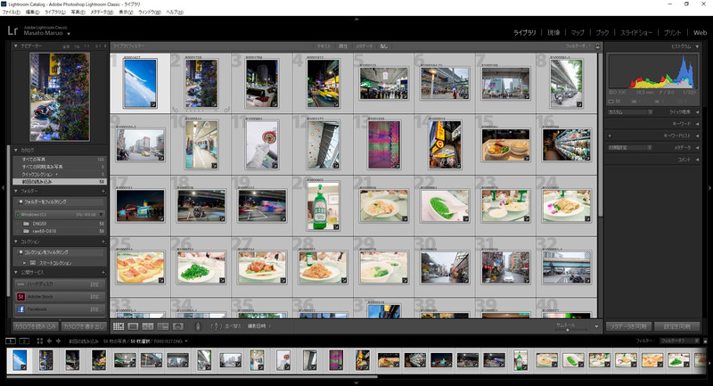This screenshot has height=386, width=713.
Task: Open the ファイル menu
Action: point(12,12)
